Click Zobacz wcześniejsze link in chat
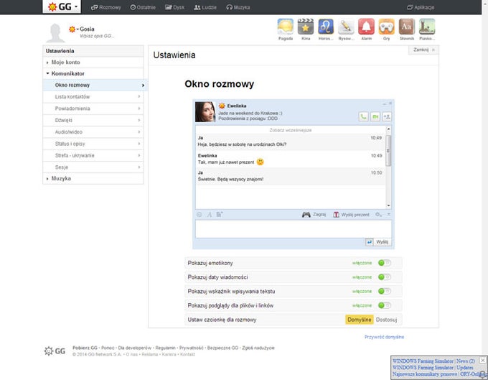The image size is (488, 380). coord(291,130)
